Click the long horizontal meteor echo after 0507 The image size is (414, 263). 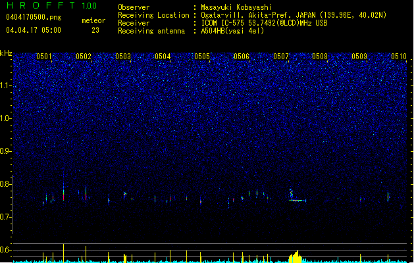click(298, 201)
